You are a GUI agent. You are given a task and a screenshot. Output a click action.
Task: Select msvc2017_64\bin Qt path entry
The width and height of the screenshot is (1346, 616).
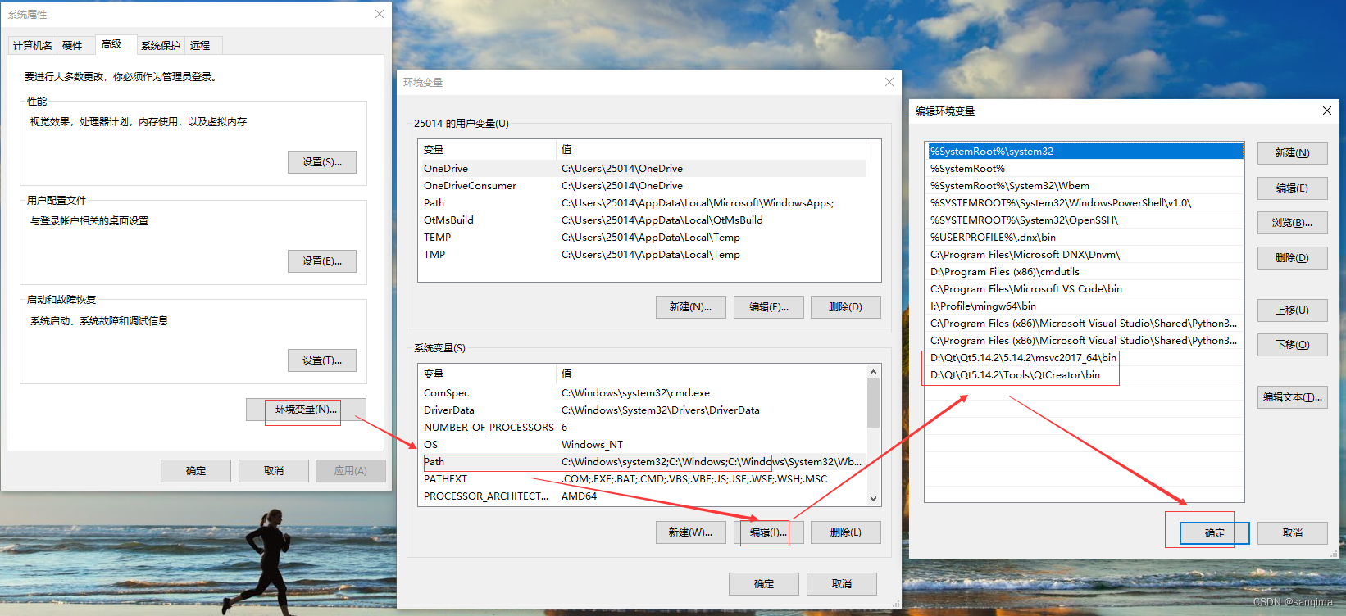coord(1085,358)
